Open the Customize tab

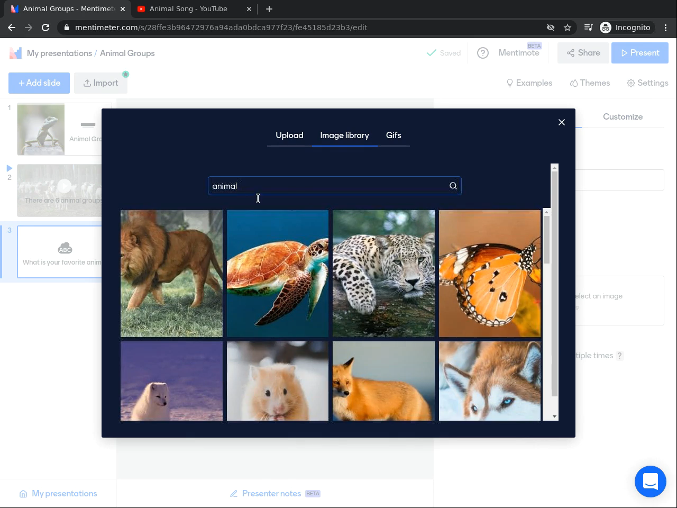[623, 117]
